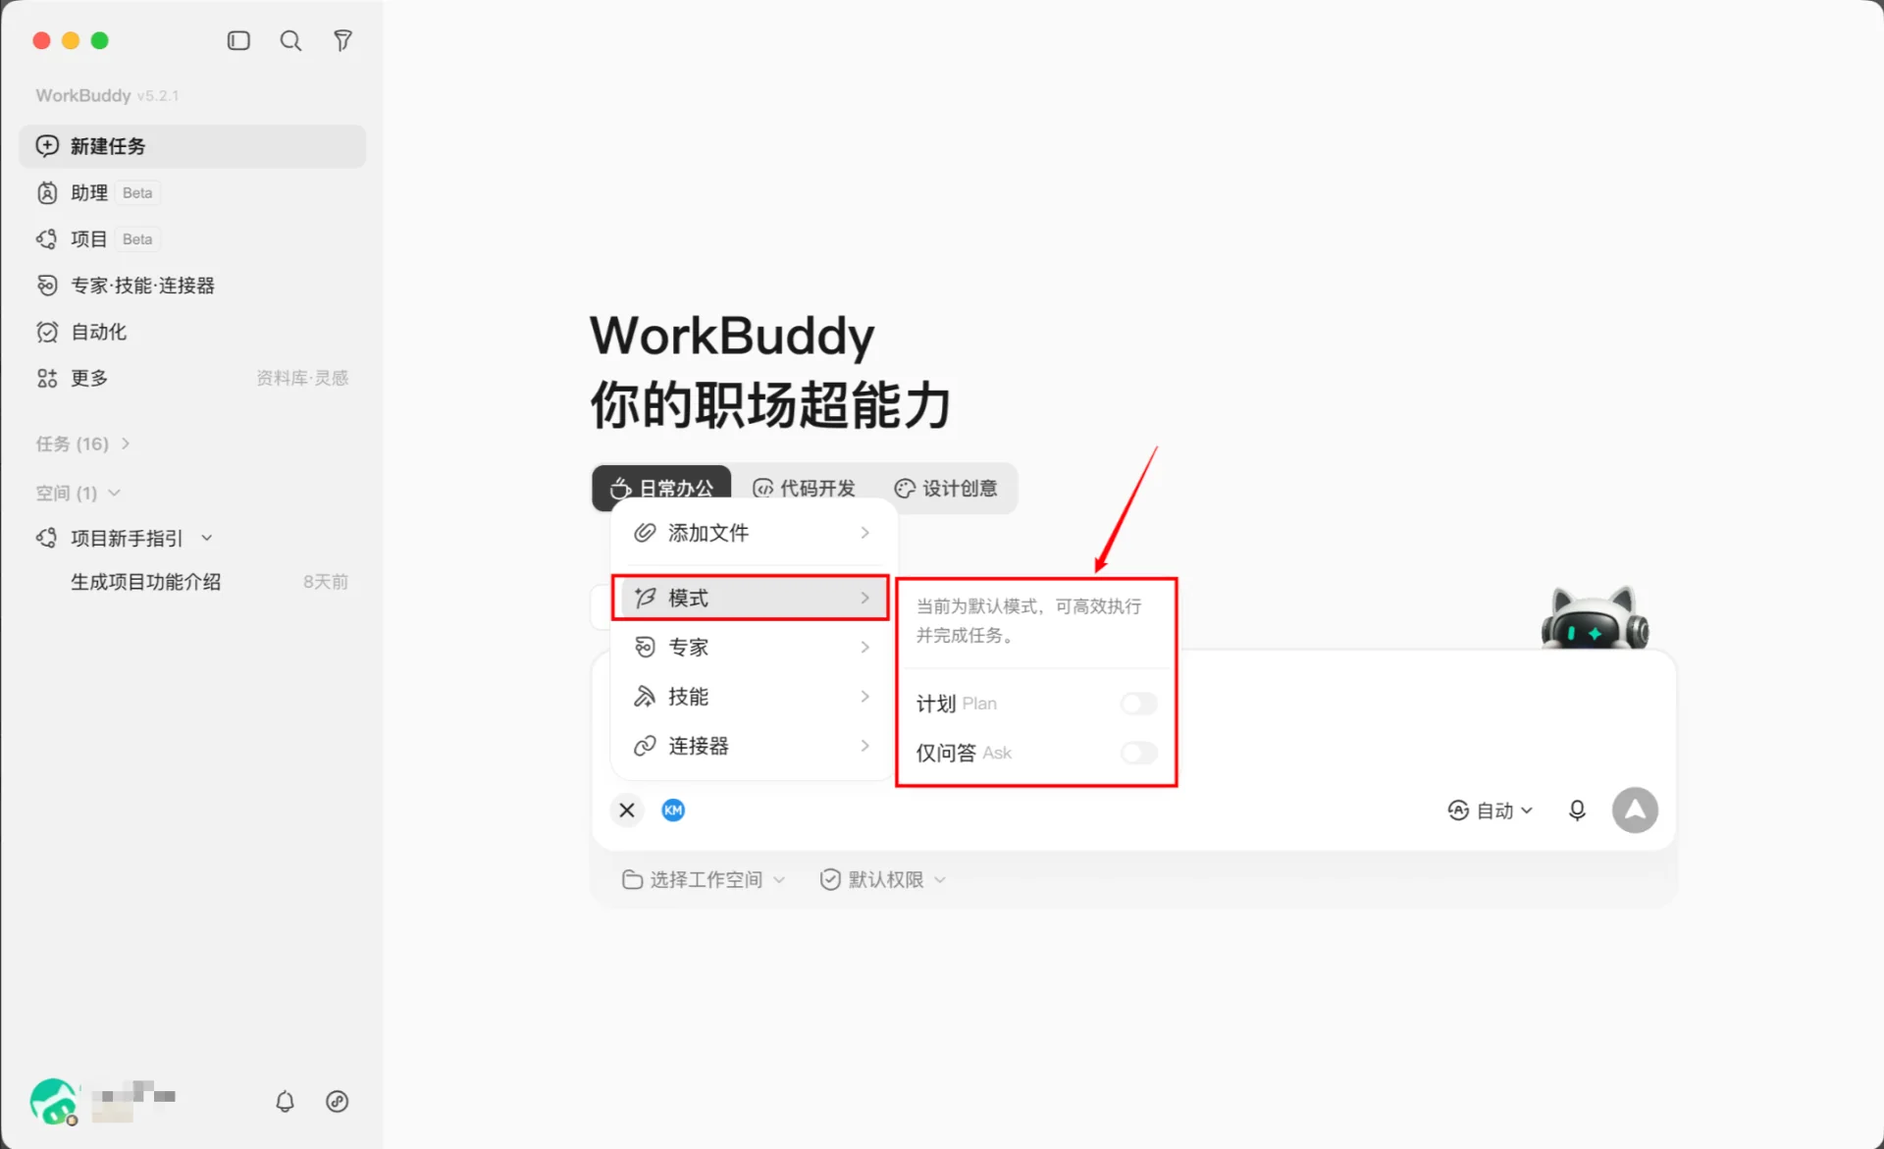
Task: Click the skill tool icon next to 技能
Action: click(645, 697)
